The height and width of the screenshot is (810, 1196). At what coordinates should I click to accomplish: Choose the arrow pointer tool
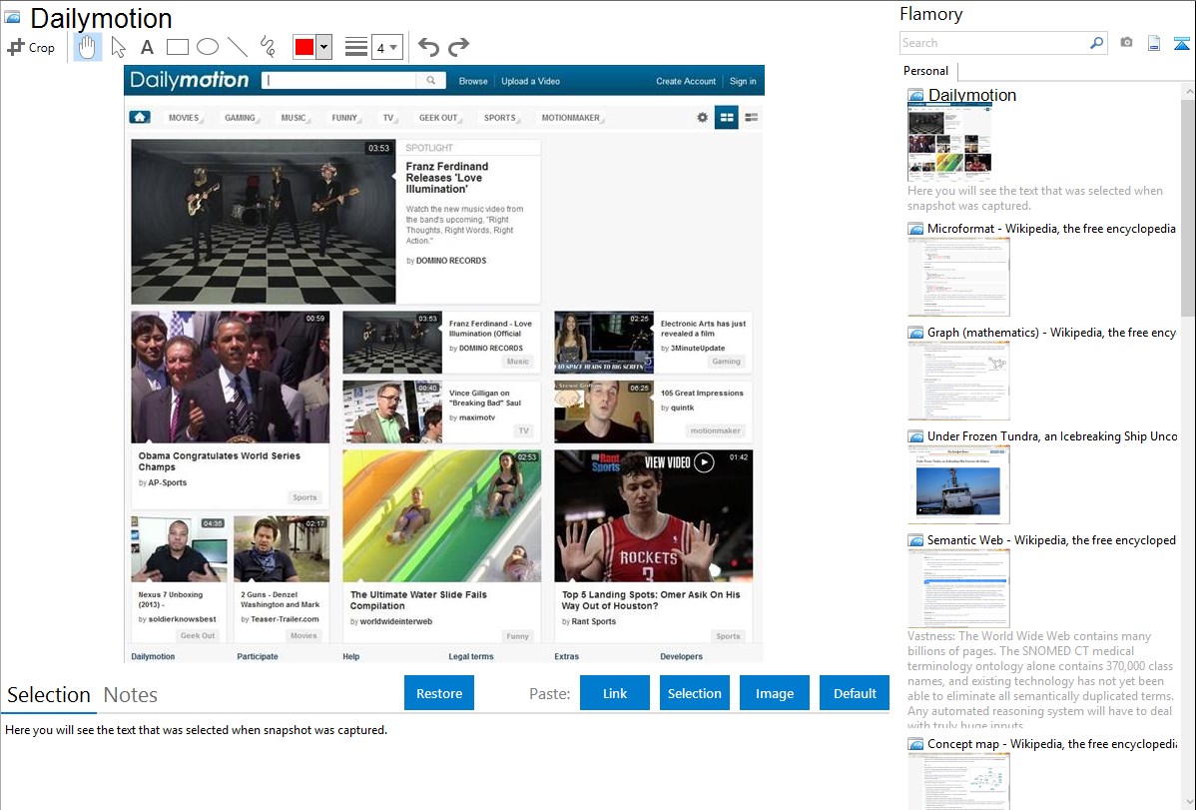pyautogui.click(x=118, y=47)
